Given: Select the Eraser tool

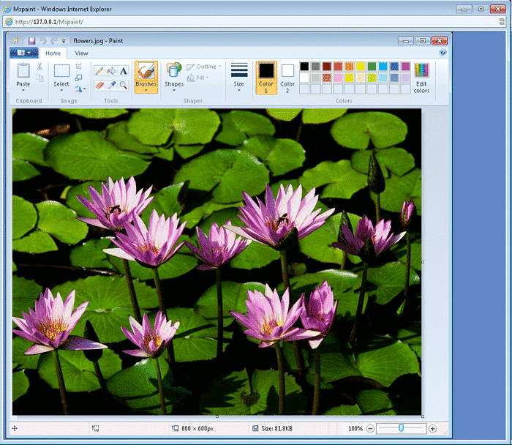Looking at the screenshot, I should pyautogui.click(x=99, y=86).
